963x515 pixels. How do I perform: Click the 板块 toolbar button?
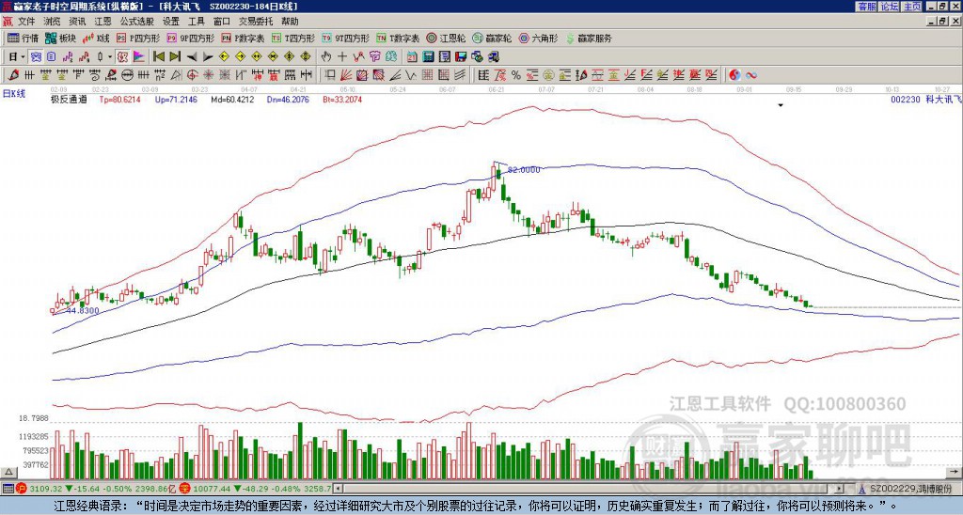coord(61,38)
